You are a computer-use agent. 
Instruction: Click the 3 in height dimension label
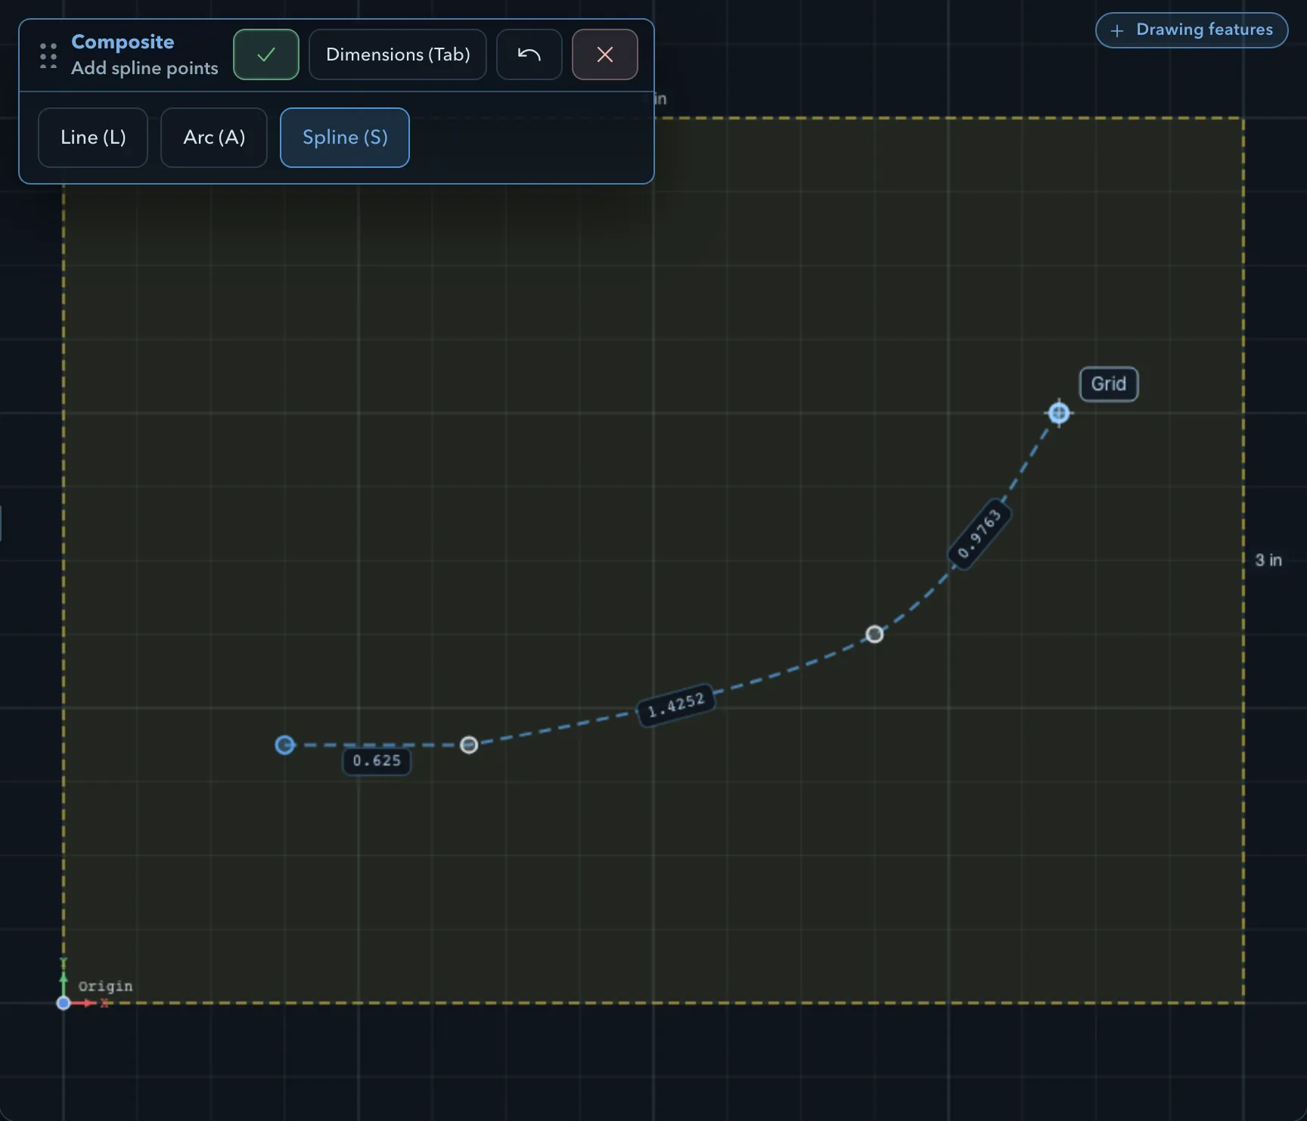[x=1268, y=560]
